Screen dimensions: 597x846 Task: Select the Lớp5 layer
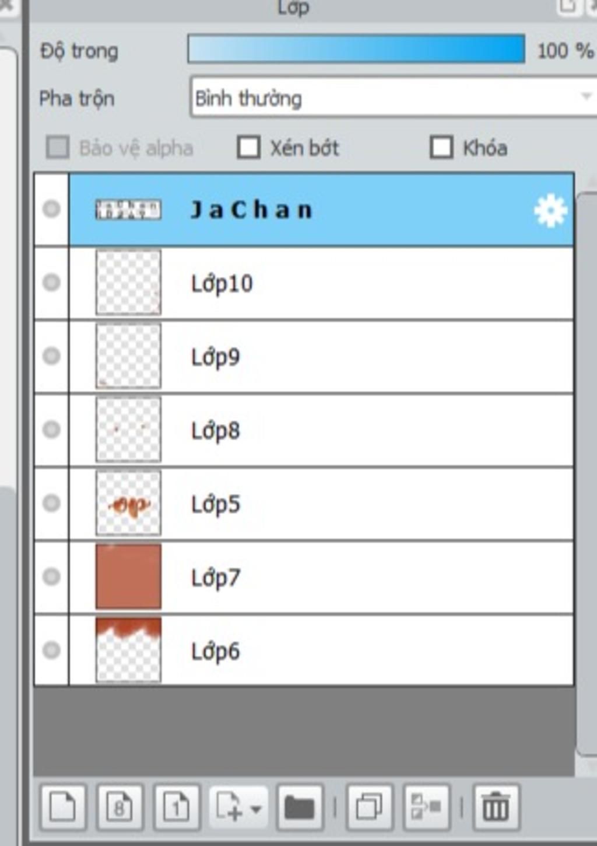pos(321,503)
